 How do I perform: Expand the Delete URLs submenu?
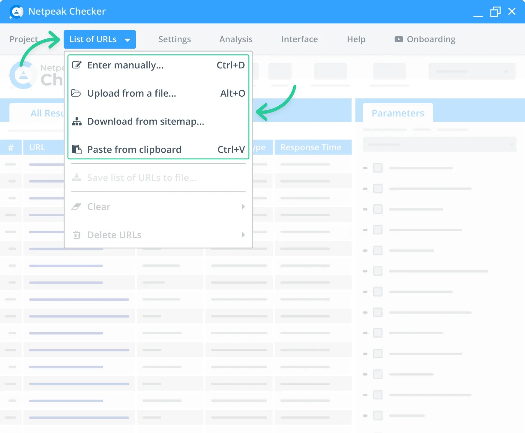tap(243, 235)
